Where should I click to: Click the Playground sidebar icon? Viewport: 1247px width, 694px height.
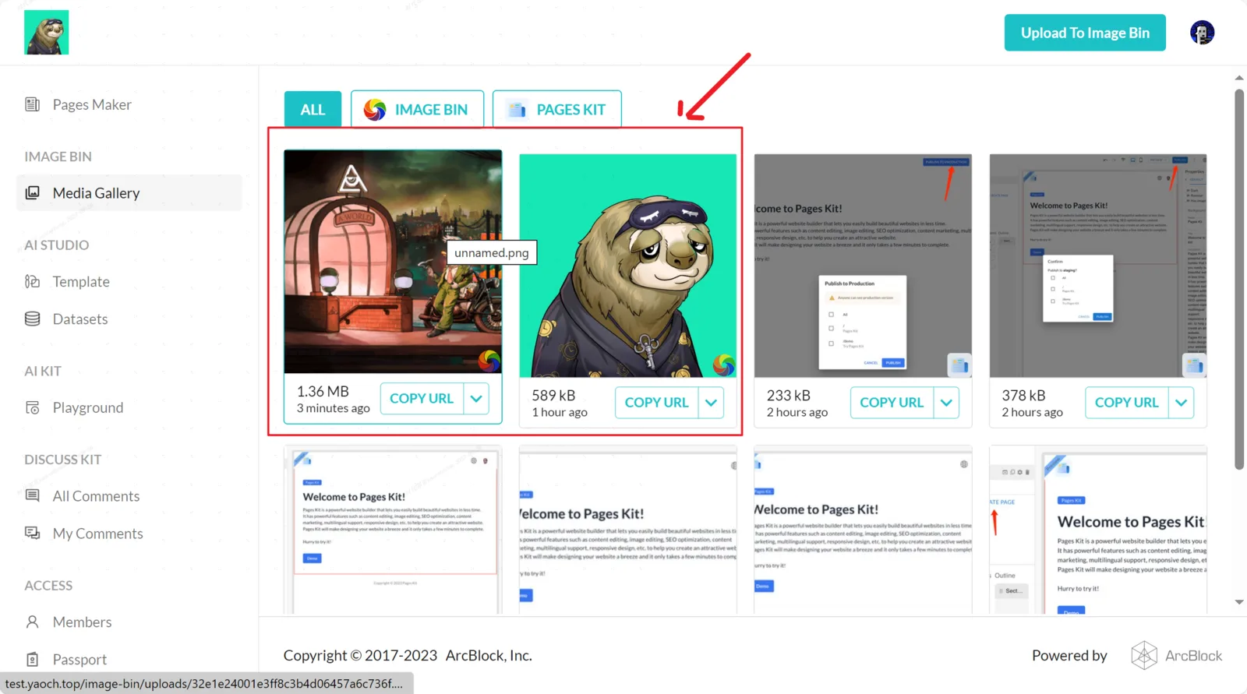coord(32,407)
